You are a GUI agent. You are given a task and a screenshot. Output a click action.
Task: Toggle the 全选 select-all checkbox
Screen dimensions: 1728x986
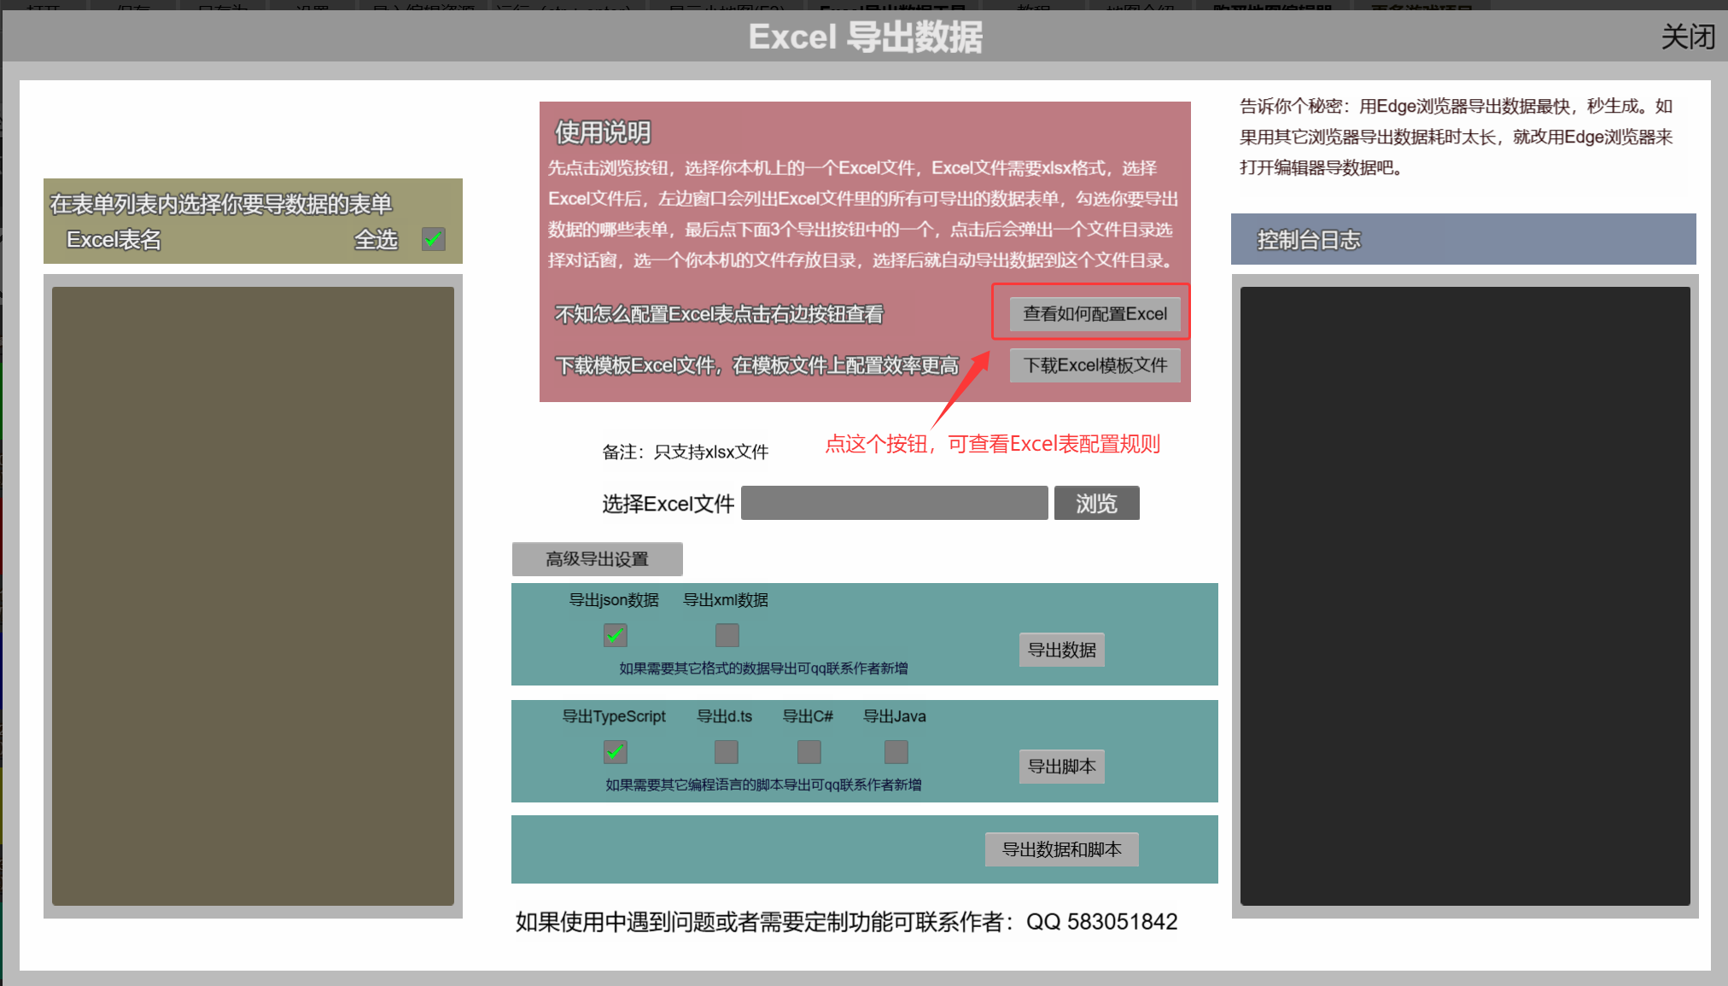[x=433, y=239]
